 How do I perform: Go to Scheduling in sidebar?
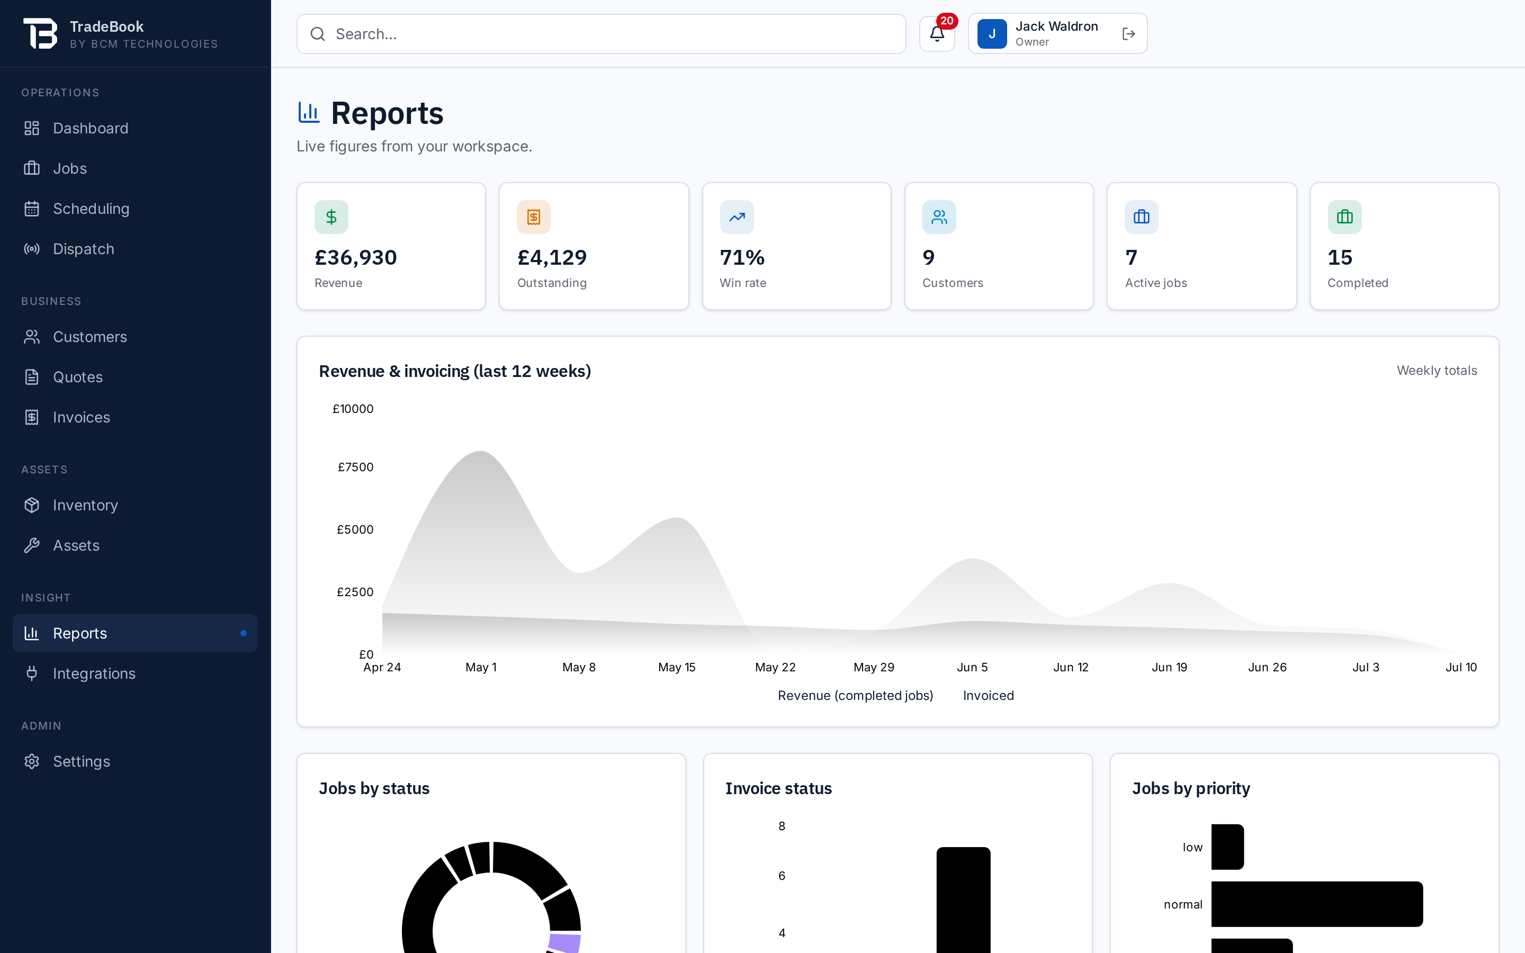[x=135, y=209]
